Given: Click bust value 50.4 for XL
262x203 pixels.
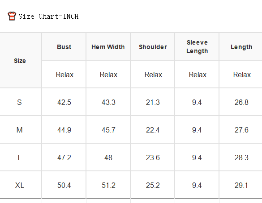Looking at the screenshot, I should (64, 185).
